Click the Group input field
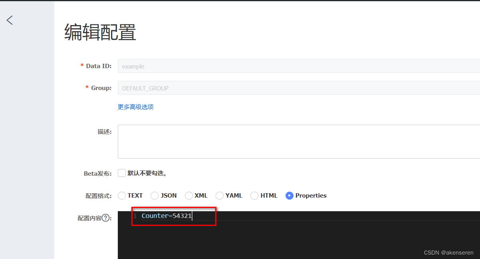This screenshot has height=259, width=480. pyautogui.click(x=299, y=88)
